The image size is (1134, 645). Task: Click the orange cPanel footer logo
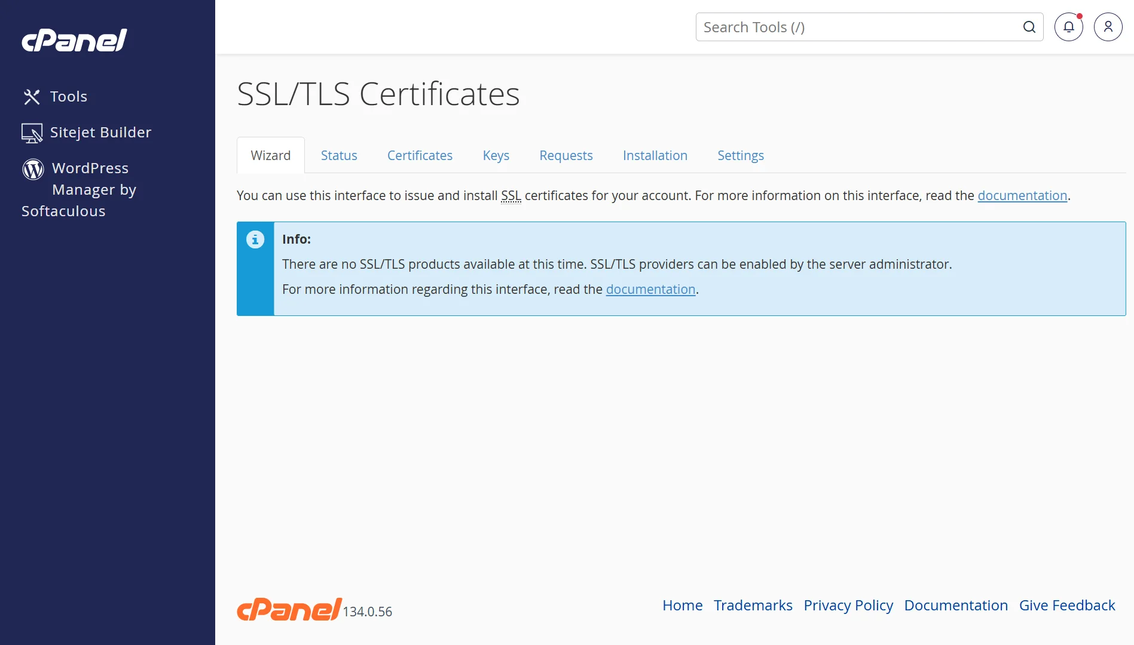click(x=289, y=609)
